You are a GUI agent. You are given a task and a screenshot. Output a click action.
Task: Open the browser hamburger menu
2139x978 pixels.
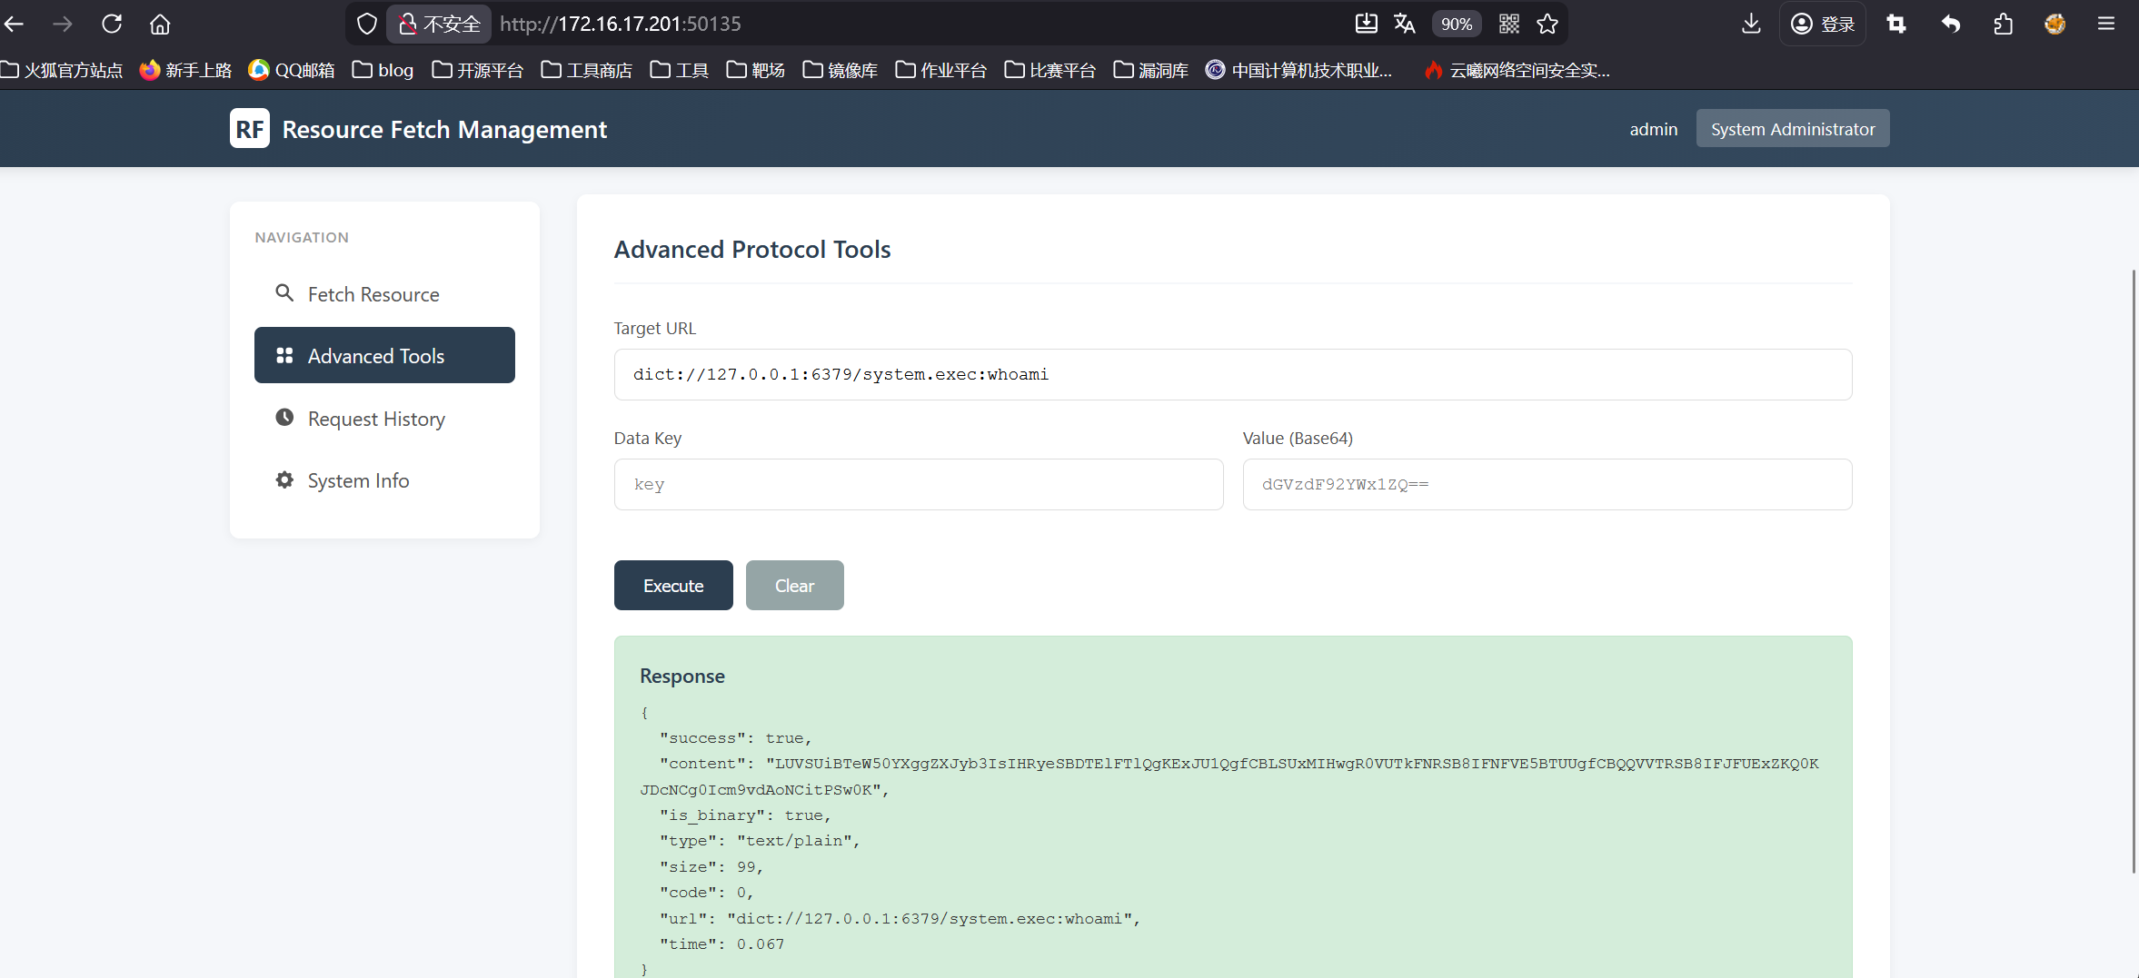pyautogui.click(x=2106, y=24)
